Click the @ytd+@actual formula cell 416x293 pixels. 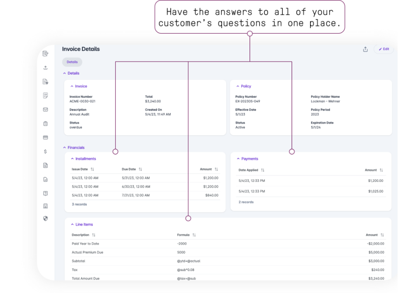[x=189, y=261]
